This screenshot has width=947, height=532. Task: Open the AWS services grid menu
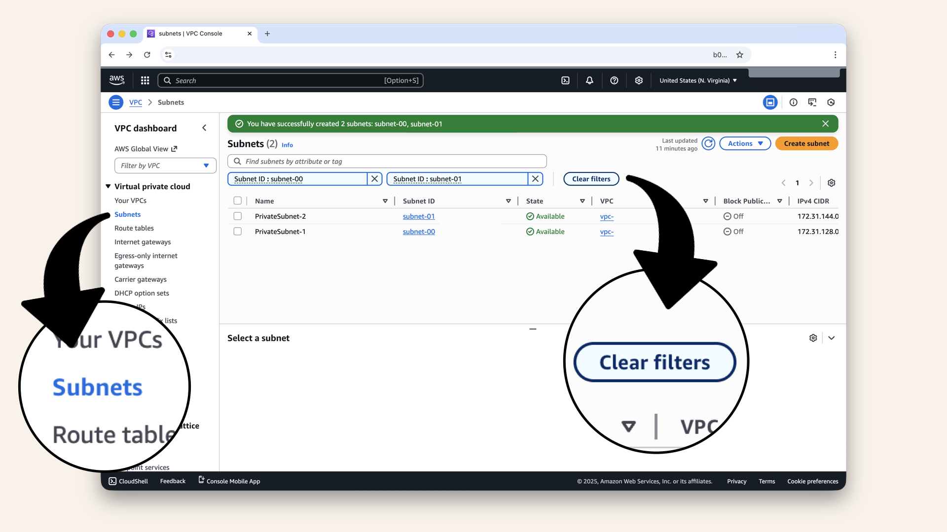pos(145,80)
